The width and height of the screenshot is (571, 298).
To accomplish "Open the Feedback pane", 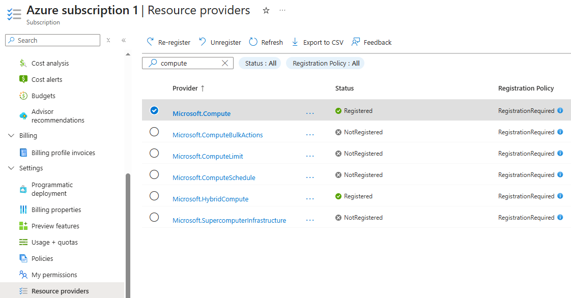I will pyautogui.click(x=372, y=42).
